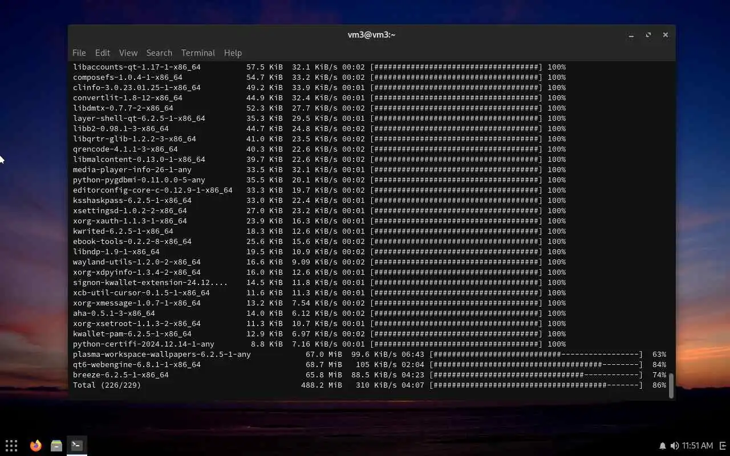
Task: Click the text convertlit-1.8-12-x86_64
Action: [x=128, y=98]
